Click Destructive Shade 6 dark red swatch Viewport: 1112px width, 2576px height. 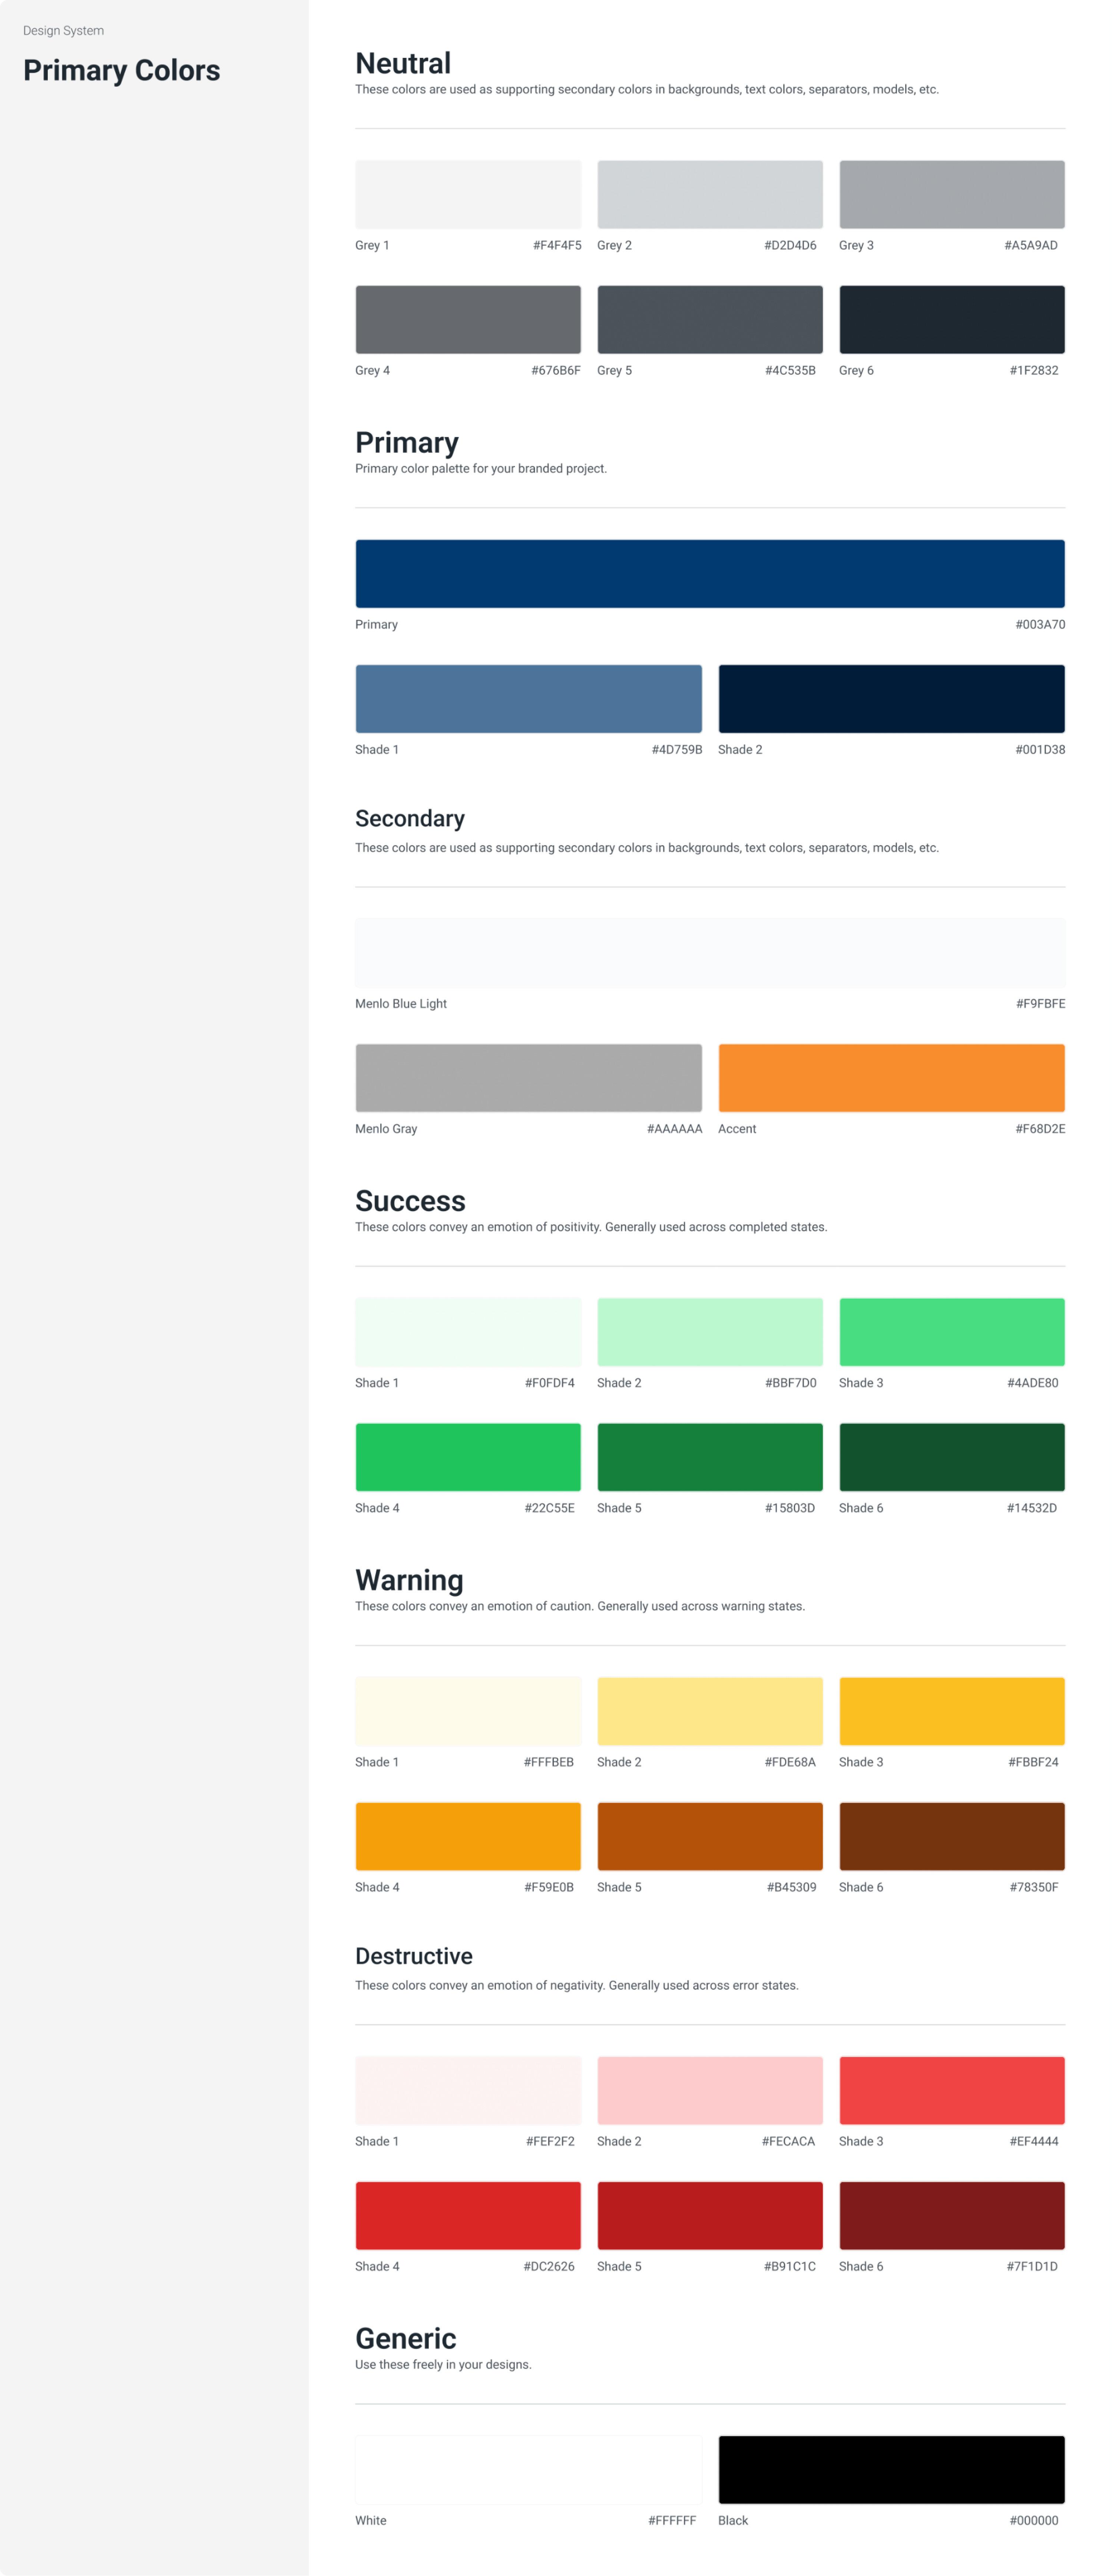[x=951, y=2214]
